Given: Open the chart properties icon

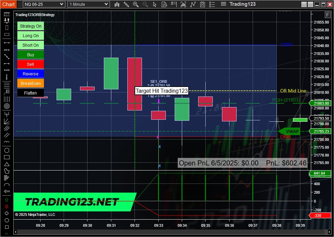Looking at the screenshot, I should [203, 4].
